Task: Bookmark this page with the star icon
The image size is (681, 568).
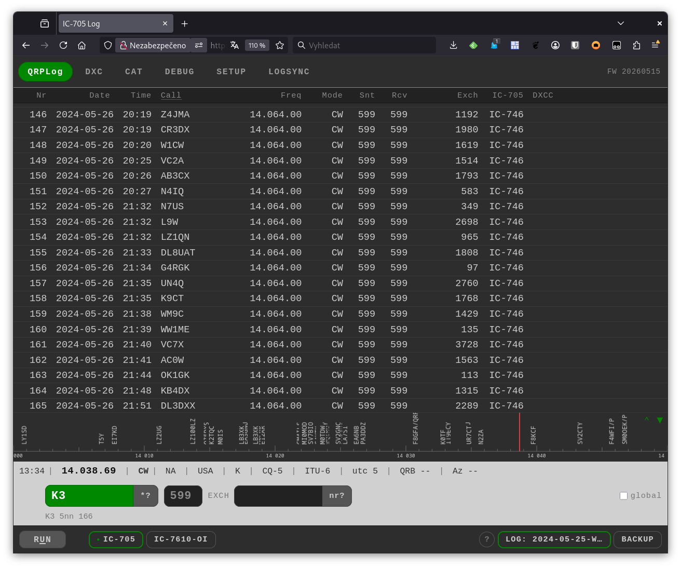Action: pyautogui.click(x=280, y=46)
